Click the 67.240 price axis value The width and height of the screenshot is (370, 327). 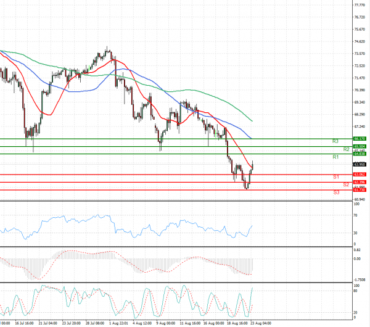pos(360,126)
